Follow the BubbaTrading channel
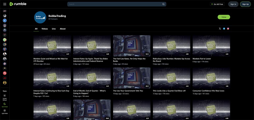Screen dimensions: 254x120 point(224,17)
